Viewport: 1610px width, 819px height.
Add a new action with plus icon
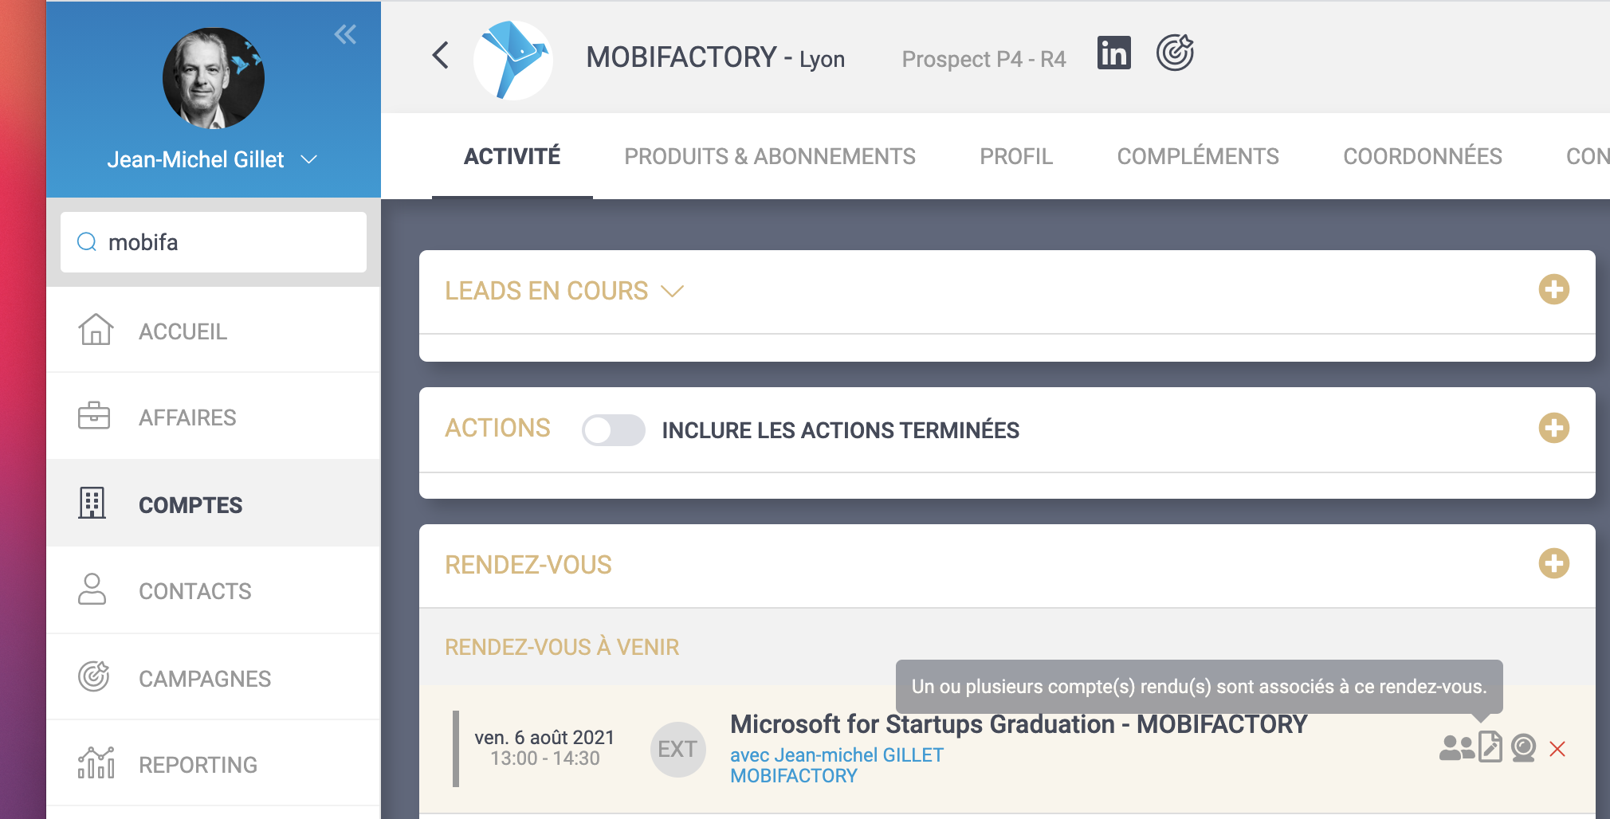coord(1553,428)
